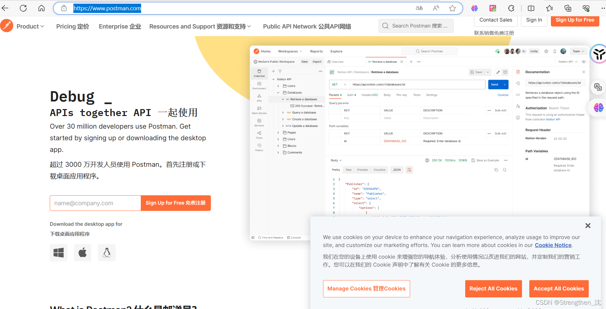Click Home in the app screenshot
The image size is (606, 309).
[x=266, y=51]
